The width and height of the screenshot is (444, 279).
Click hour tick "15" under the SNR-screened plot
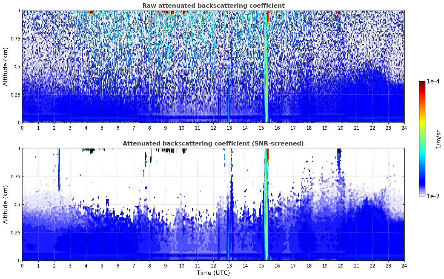click(x=261, y=266)
